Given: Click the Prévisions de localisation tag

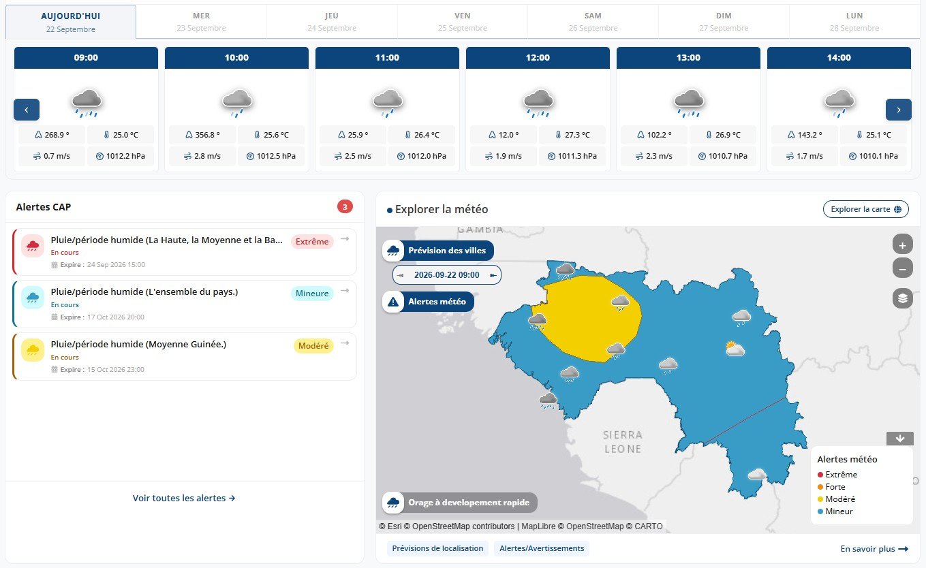Looking at the screenshot, I should coord(437,548).
